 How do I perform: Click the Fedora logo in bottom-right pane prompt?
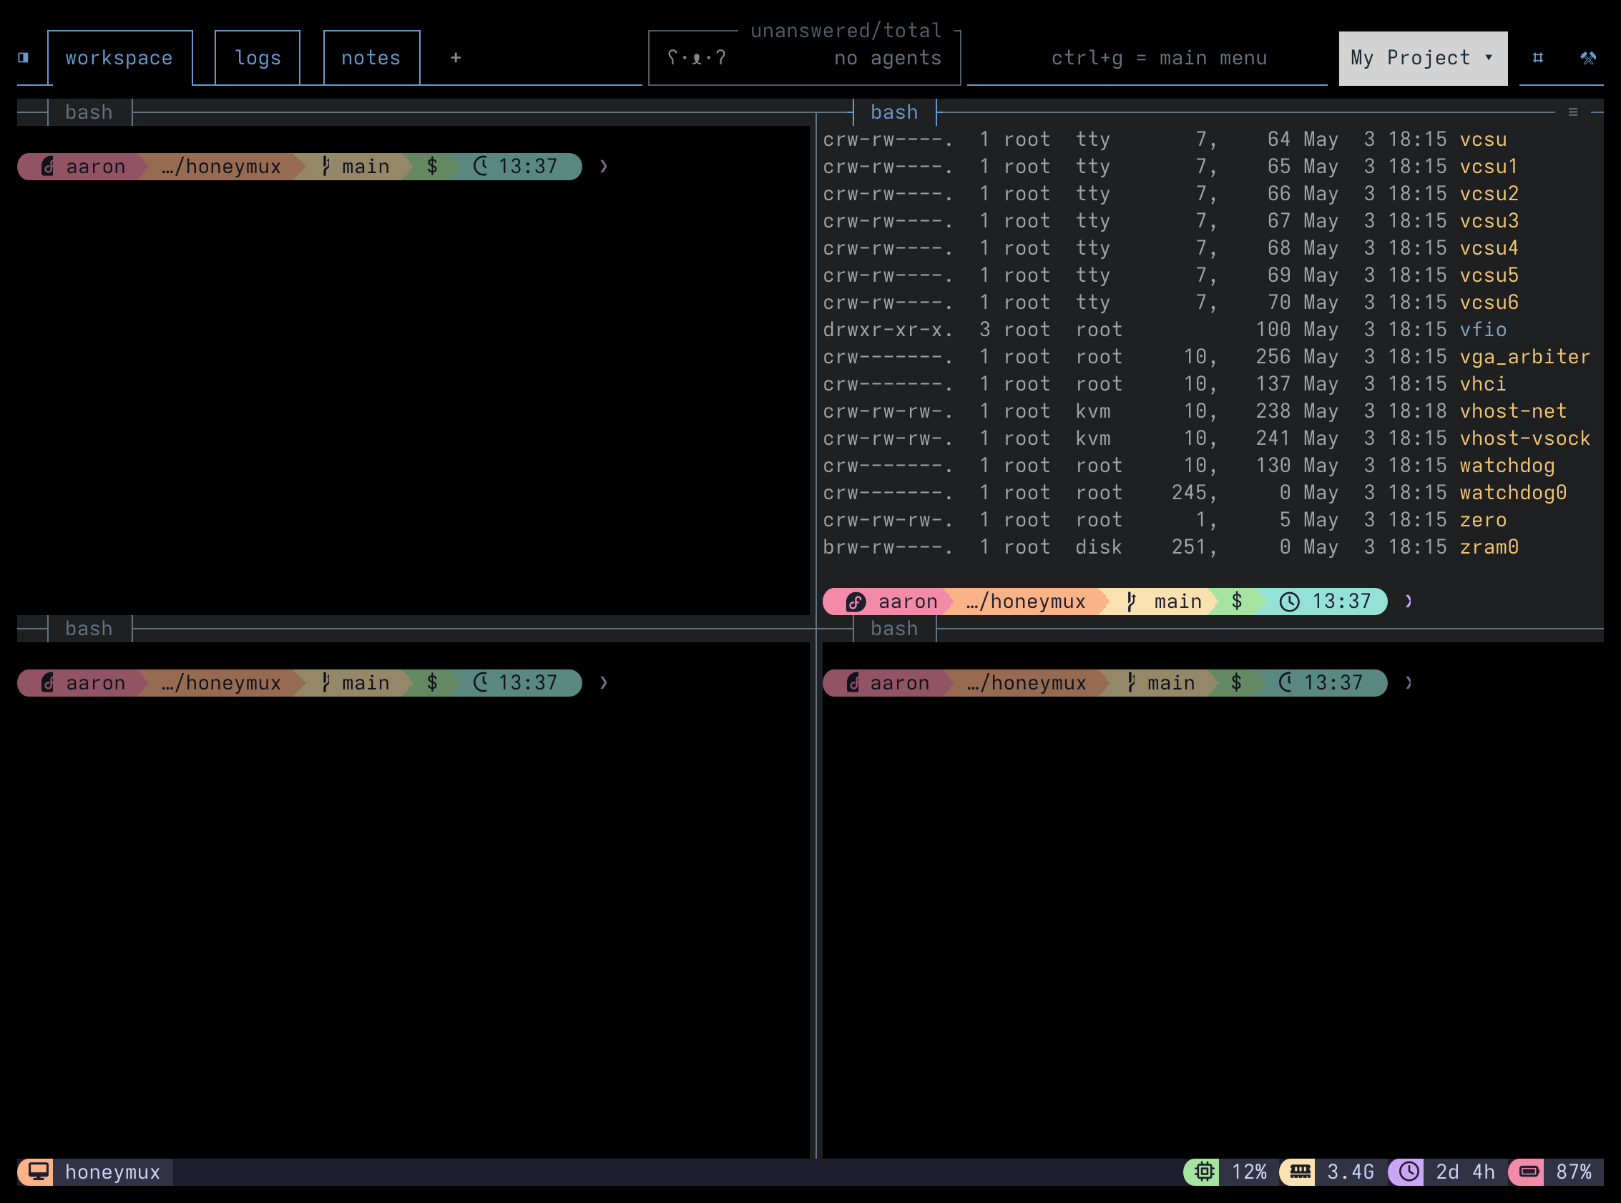click(853, 683)
